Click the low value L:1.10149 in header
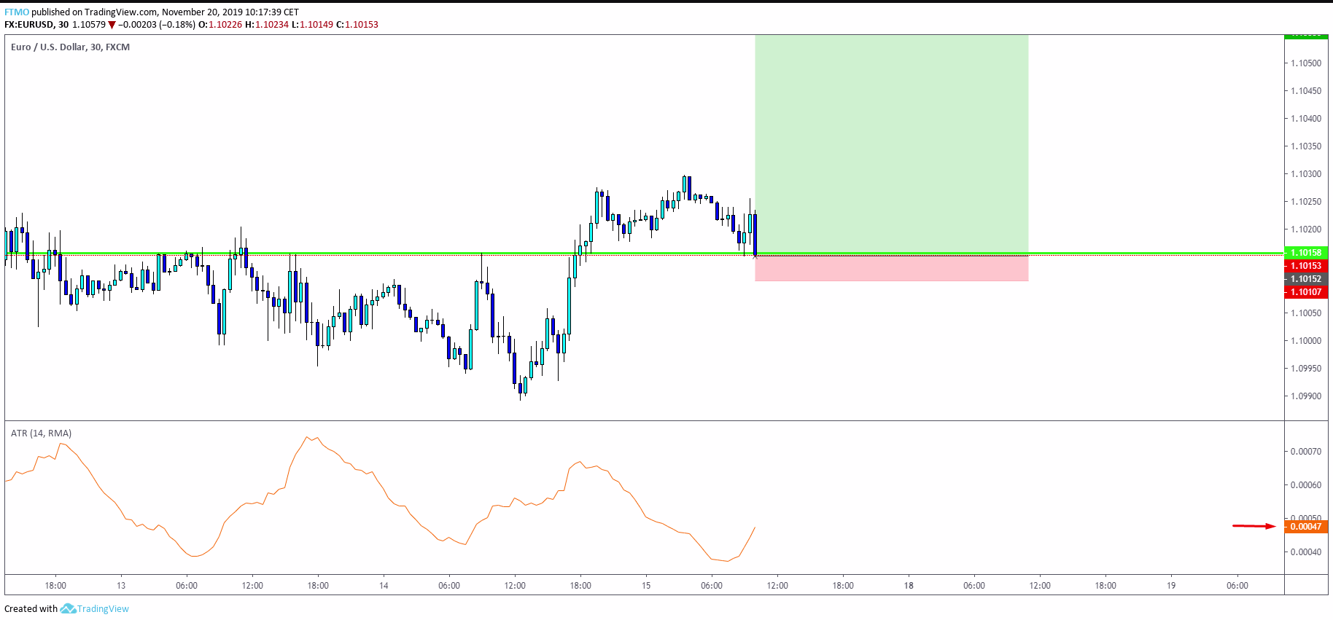The height and width of the screenshot is (620, 1333). (312, 25)
